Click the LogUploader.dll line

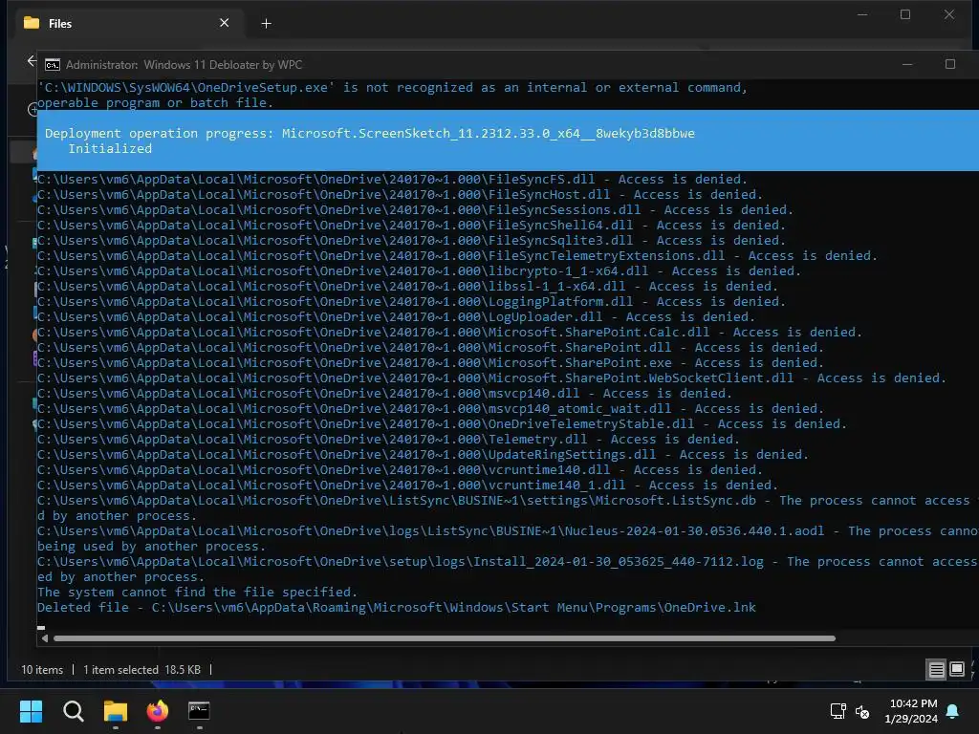(x=396, y=317)
